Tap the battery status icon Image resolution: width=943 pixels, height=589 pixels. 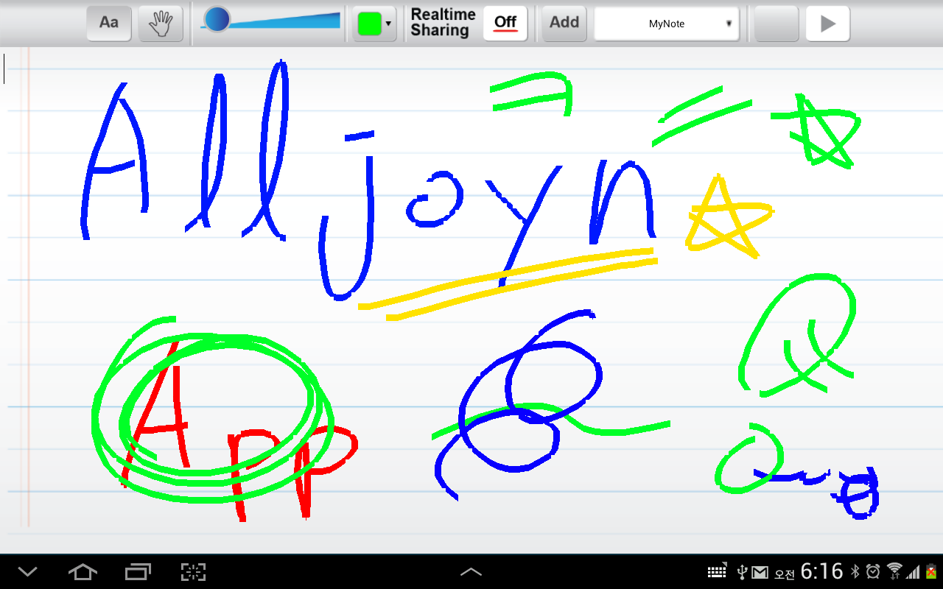(x=931, y=571)
